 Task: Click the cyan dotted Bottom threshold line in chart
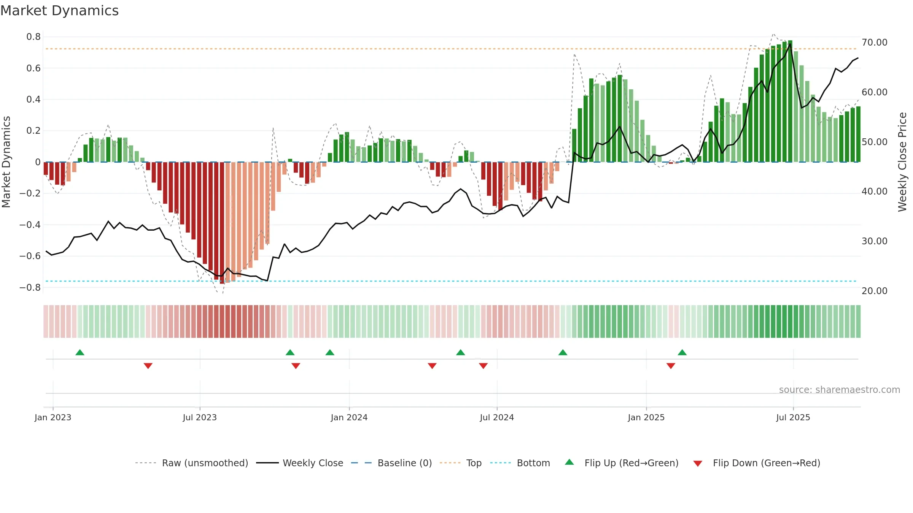(451, 281)
